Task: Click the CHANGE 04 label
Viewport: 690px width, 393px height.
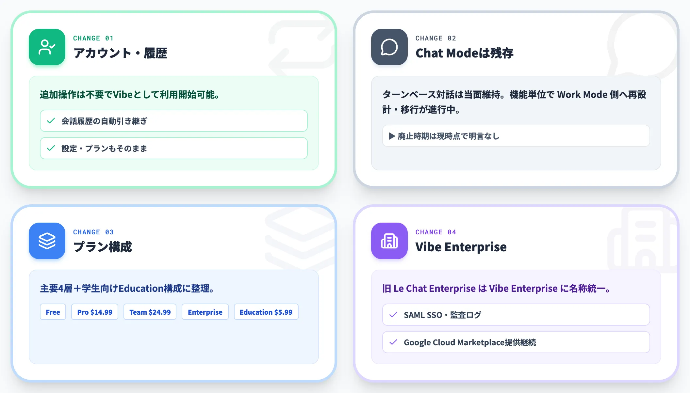Action: pos(436,232)
